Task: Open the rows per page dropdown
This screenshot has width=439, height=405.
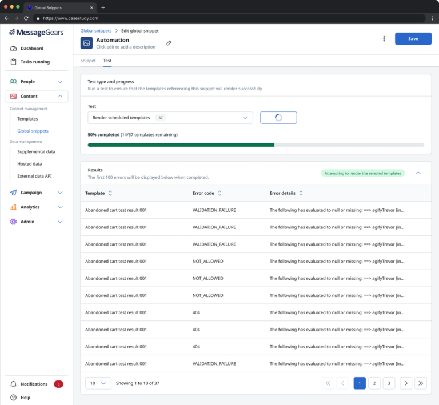Action: tap(98, 383)
